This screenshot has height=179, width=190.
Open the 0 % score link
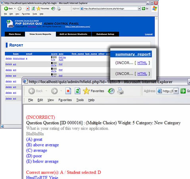[x=53, y=60]
